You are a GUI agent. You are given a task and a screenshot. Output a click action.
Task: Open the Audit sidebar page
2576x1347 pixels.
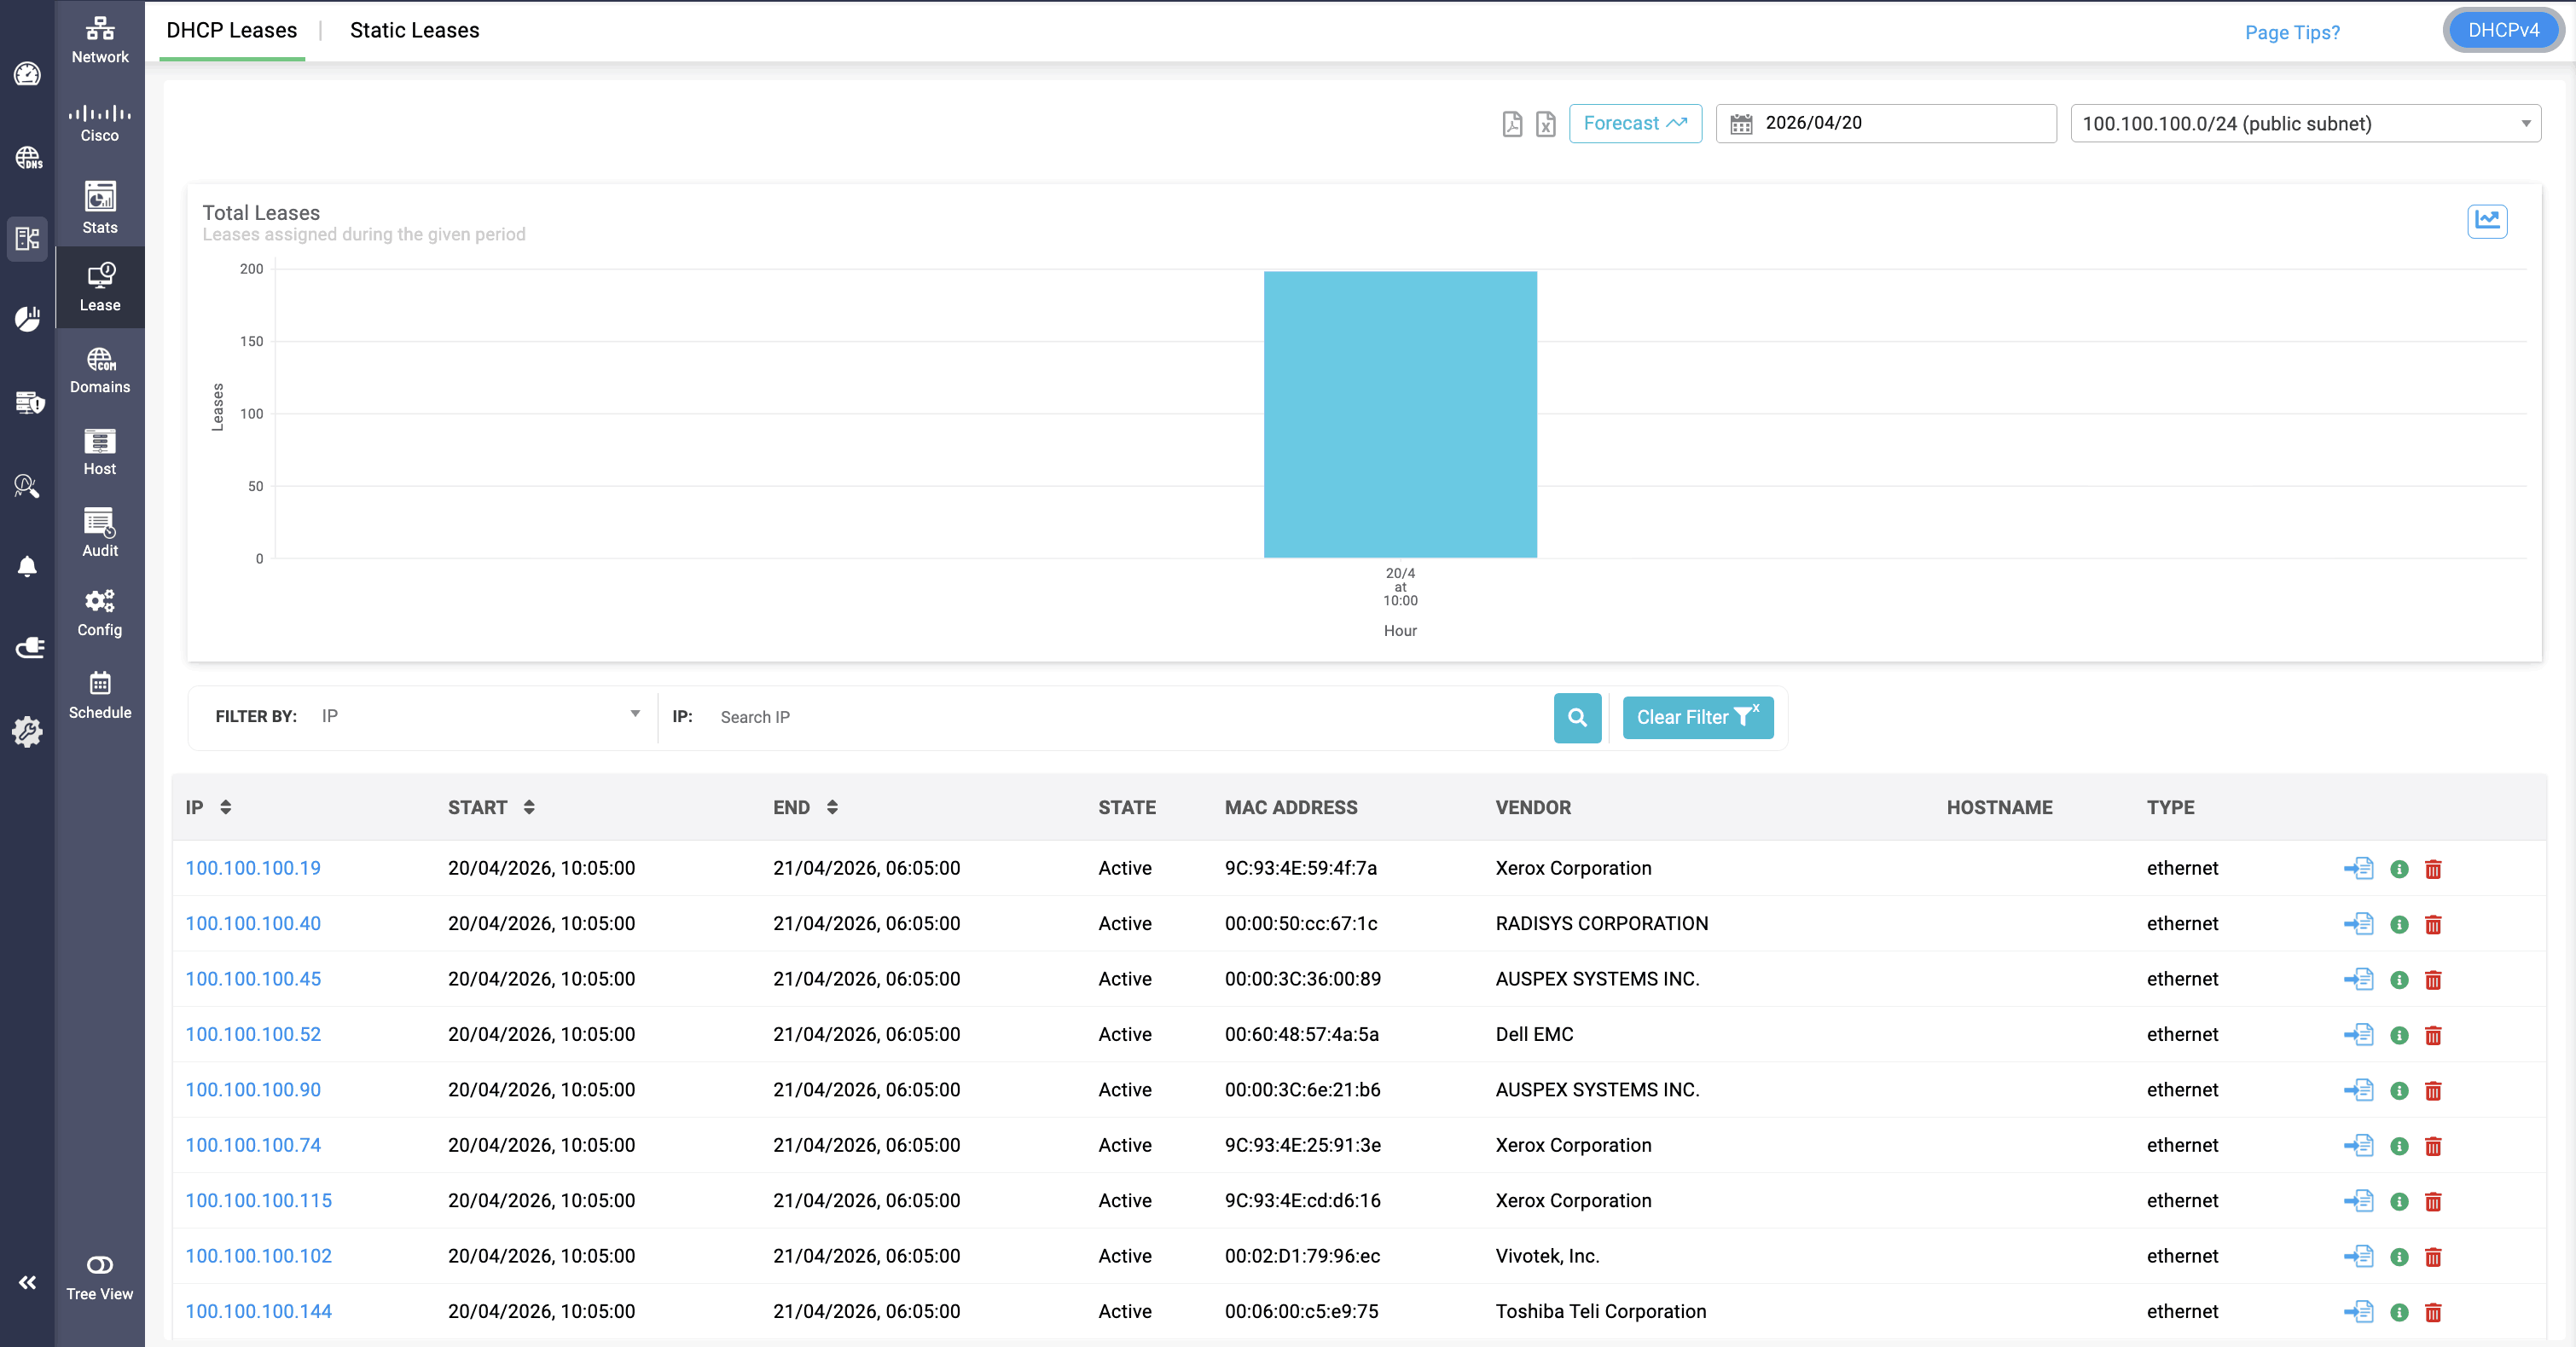(99, 533)
